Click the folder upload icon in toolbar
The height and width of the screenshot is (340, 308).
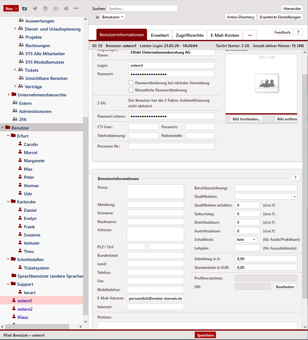click(24, 8)
